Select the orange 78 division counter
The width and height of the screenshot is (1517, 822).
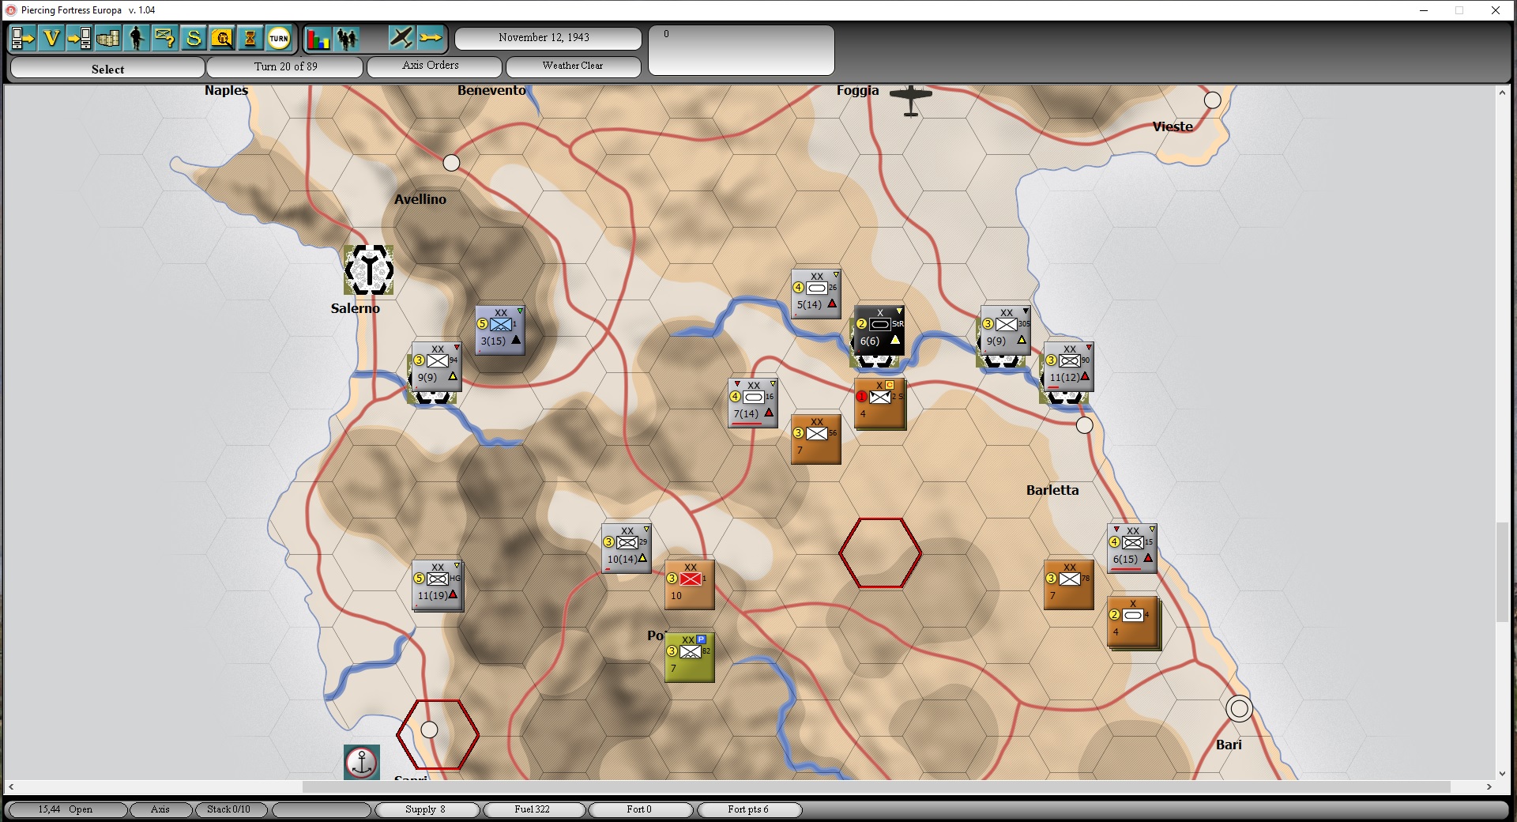1069,585
